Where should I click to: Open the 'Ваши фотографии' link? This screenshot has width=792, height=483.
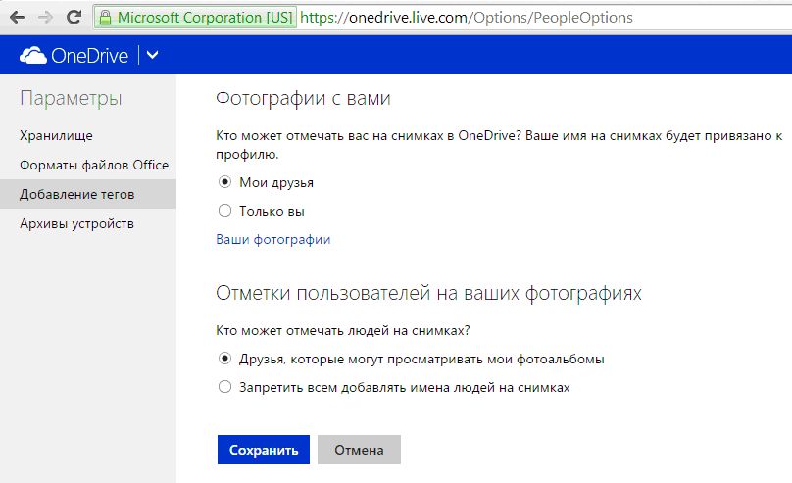pyautogui.click(x=273, y=239)
